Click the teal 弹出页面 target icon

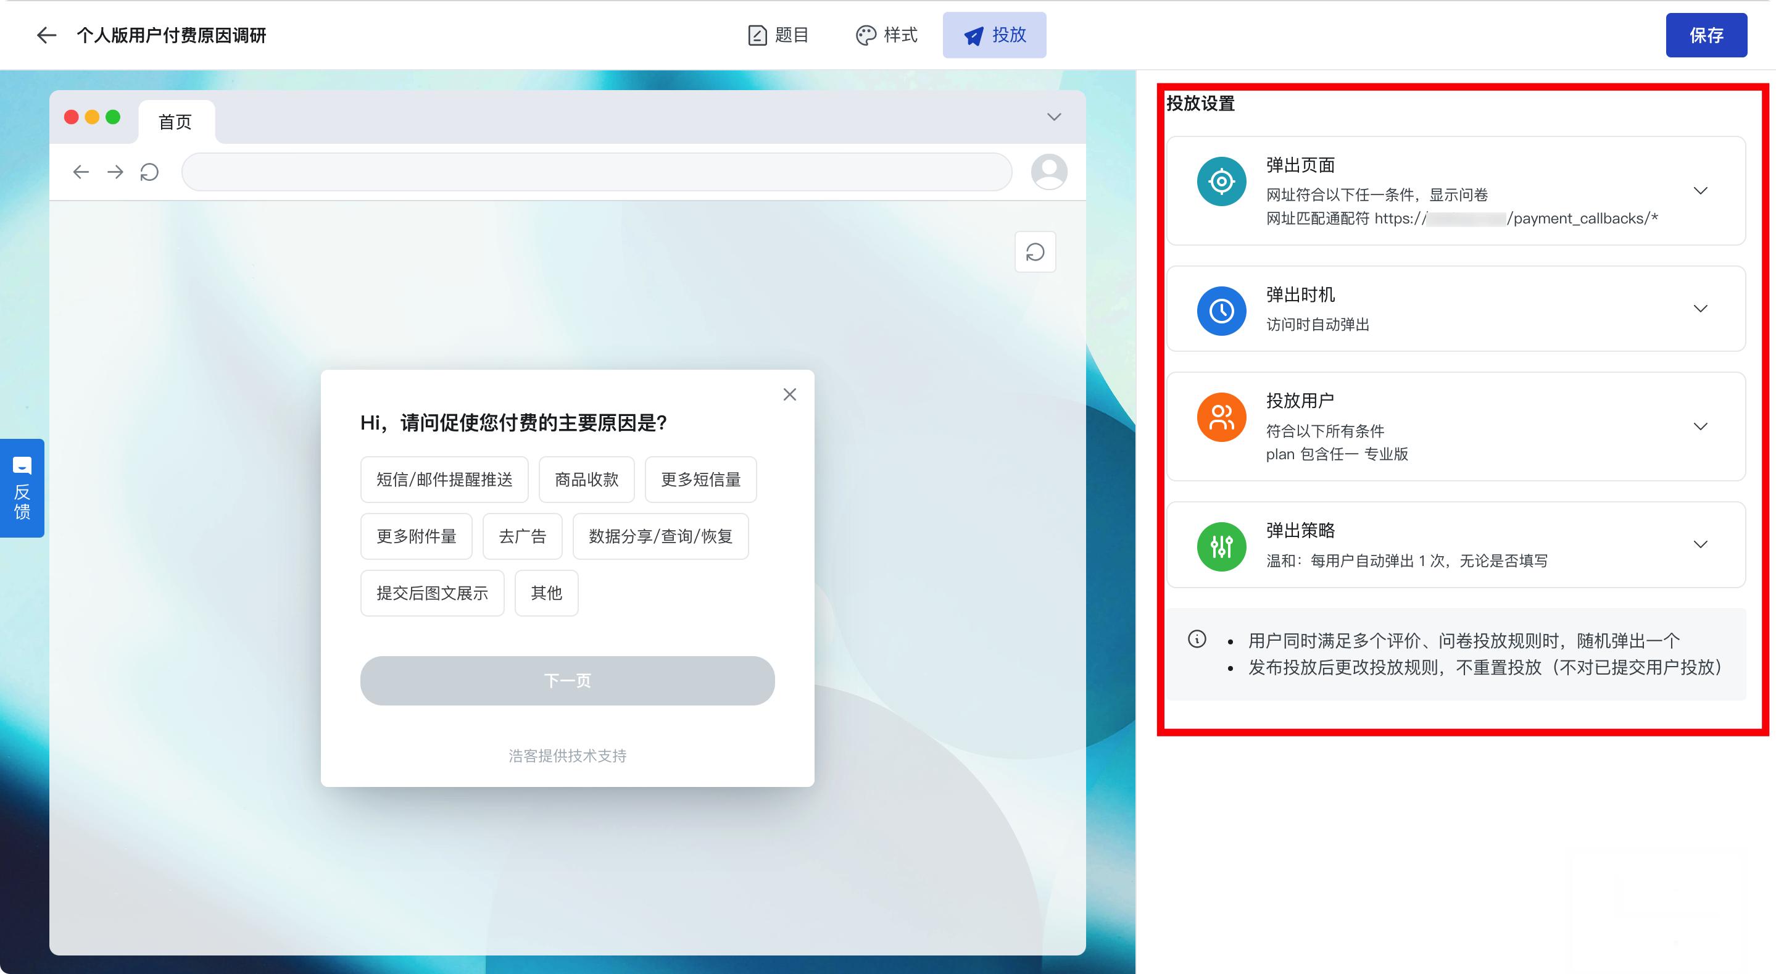(x=1221, y=182)
